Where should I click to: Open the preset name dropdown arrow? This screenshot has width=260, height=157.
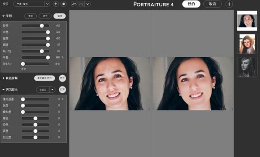[47, 4]
